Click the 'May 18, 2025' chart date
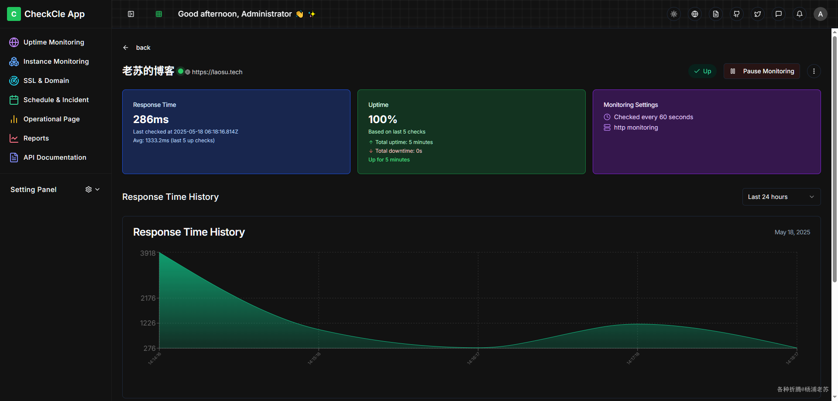 tap(792, 232)
